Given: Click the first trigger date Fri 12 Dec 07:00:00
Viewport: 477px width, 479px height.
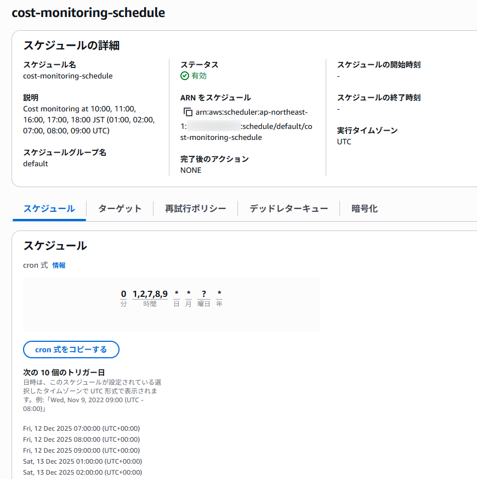Looking at the screenshot, I should [81, 429].
